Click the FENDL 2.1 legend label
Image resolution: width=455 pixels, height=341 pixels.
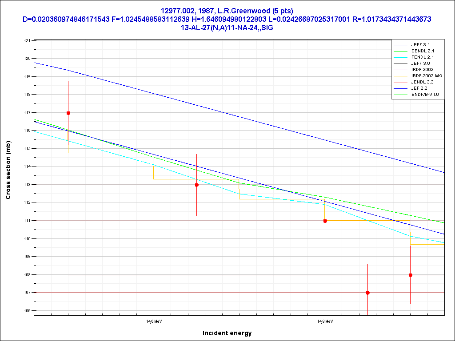pyautogui.click(x=422, y=57)
